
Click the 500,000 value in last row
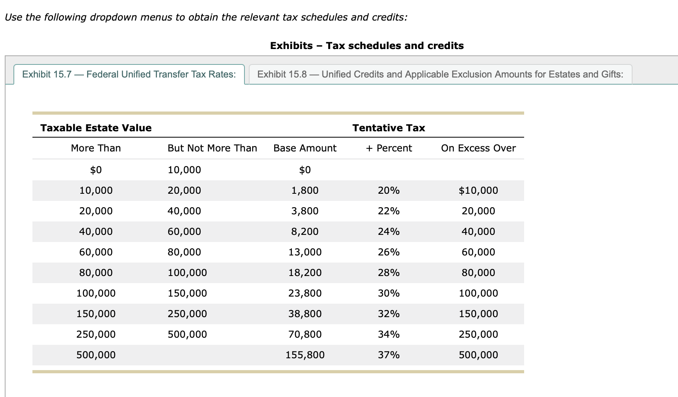click(x=96, y=355)
